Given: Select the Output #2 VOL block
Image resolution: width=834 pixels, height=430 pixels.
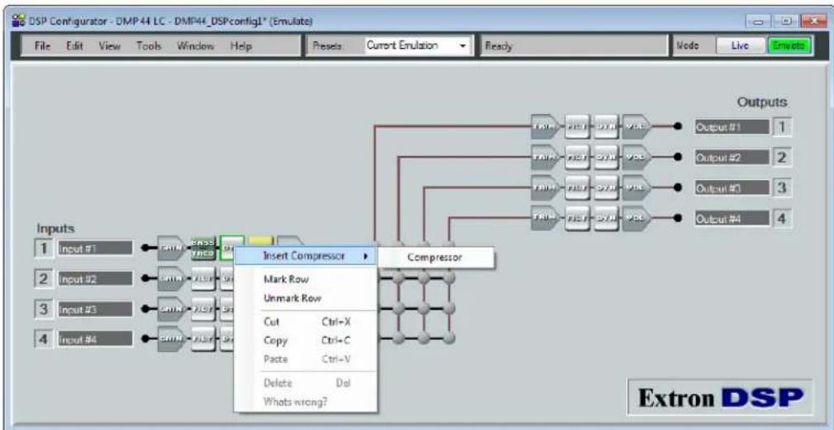Looking at the screenshot, I should pos(636,157).
